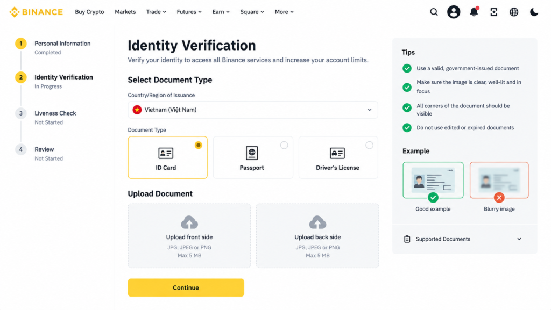Open Markets in navigation
Viewport: 551px width, 310px height.
(125, 12)
